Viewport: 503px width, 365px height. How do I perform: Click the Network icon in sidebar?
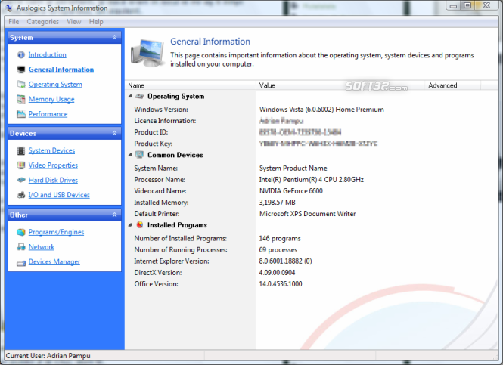pos(21,247)
